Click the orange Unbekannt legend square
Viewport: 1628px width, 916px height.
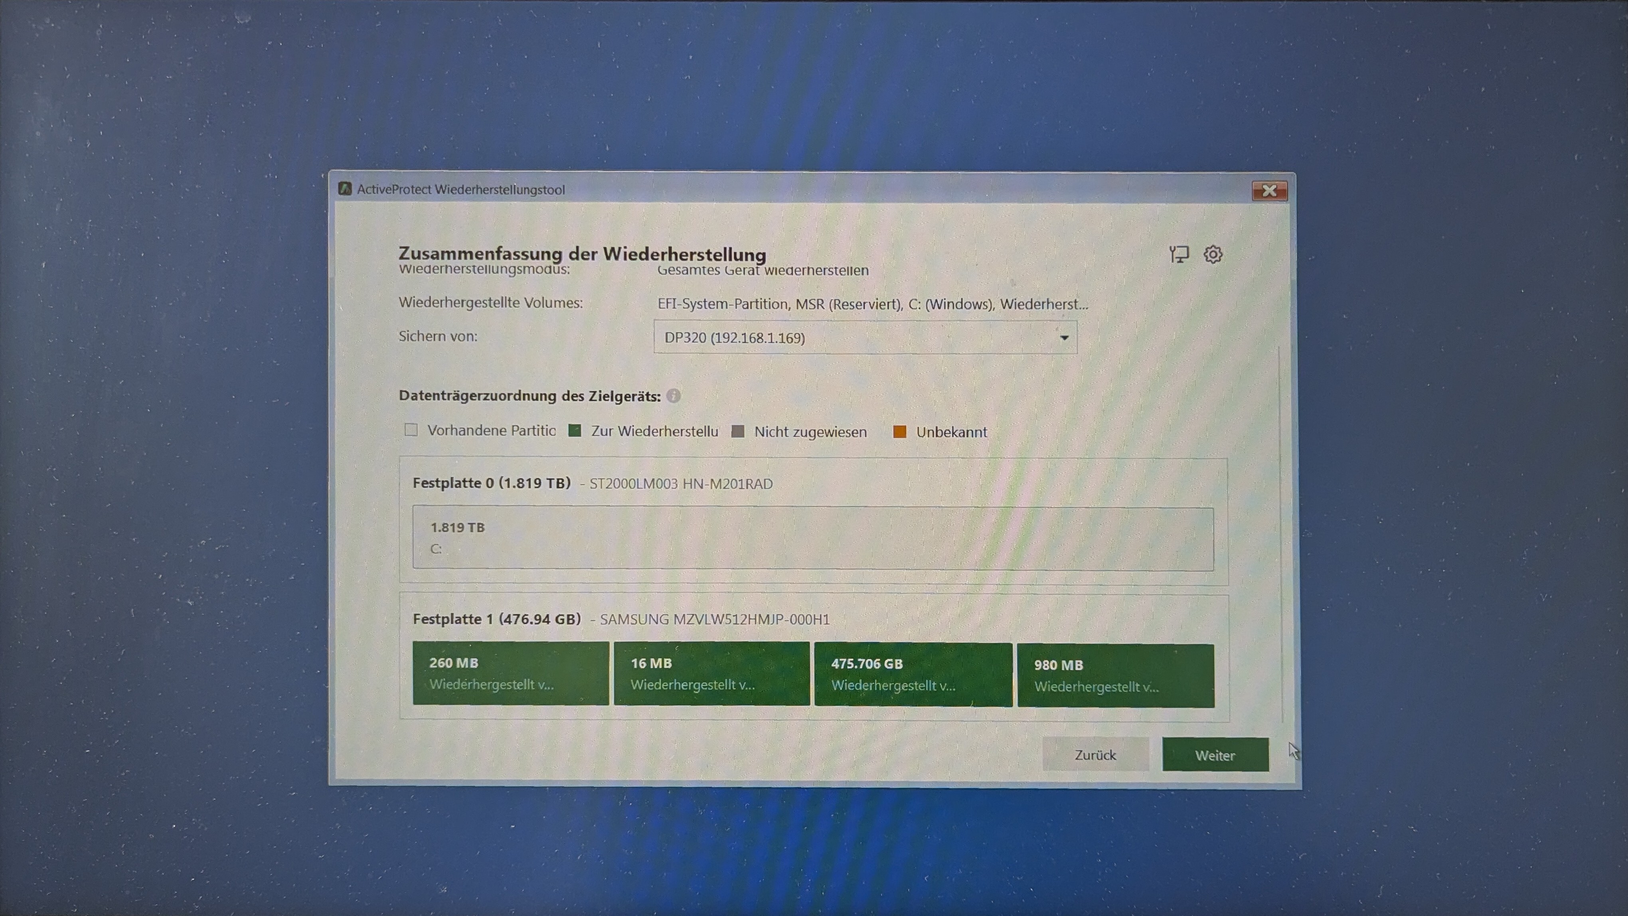coord(899,432)
